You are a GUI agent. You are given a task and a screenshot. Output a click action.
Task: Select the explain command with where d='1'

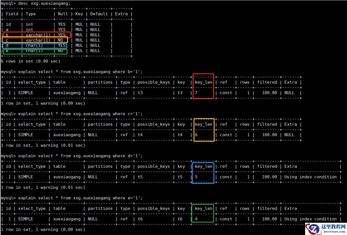pos(71,156)
